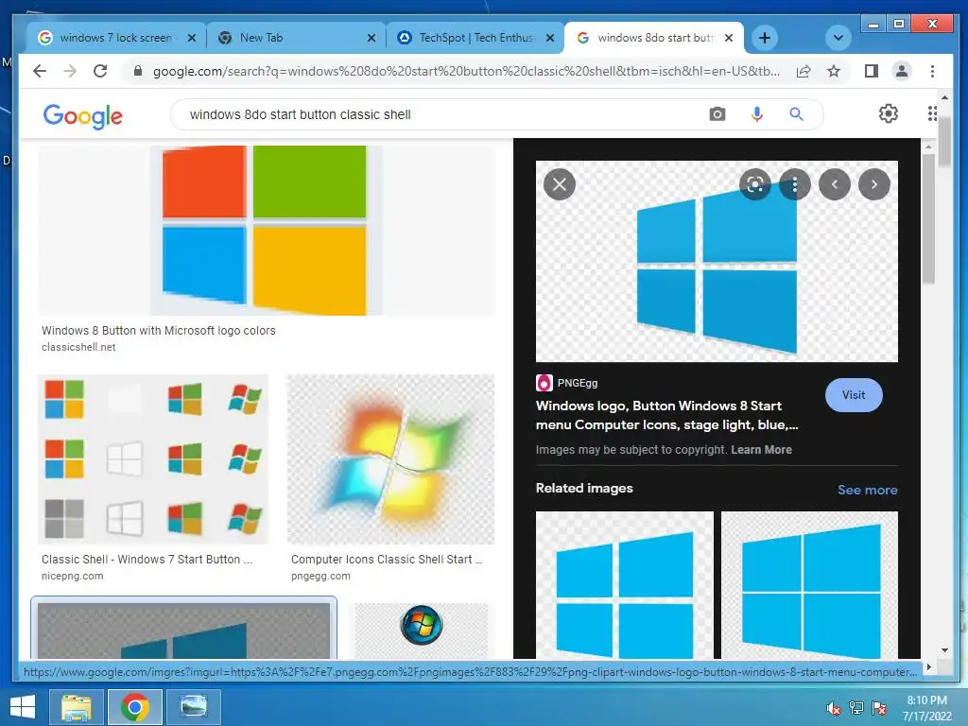Screen dimensions: 968x726
Task: Click the Chrome taskbar icon
Action: pos(135,707)
